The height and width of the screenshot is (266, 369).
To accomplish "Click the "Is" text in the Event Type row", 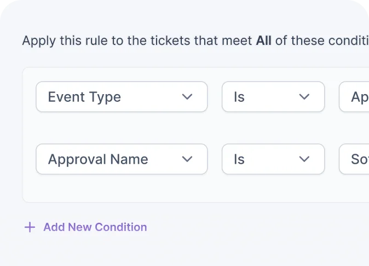I will point(239,97).
